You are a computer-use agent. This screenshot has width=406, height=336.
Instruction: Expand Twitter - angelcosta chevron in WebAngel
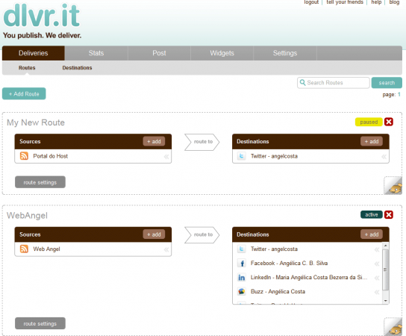click(x=377, y=249)
